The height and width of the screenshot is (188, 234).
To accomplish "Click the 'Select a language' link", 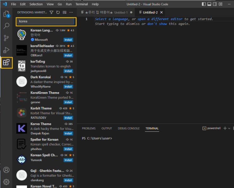I will (111, 19).
